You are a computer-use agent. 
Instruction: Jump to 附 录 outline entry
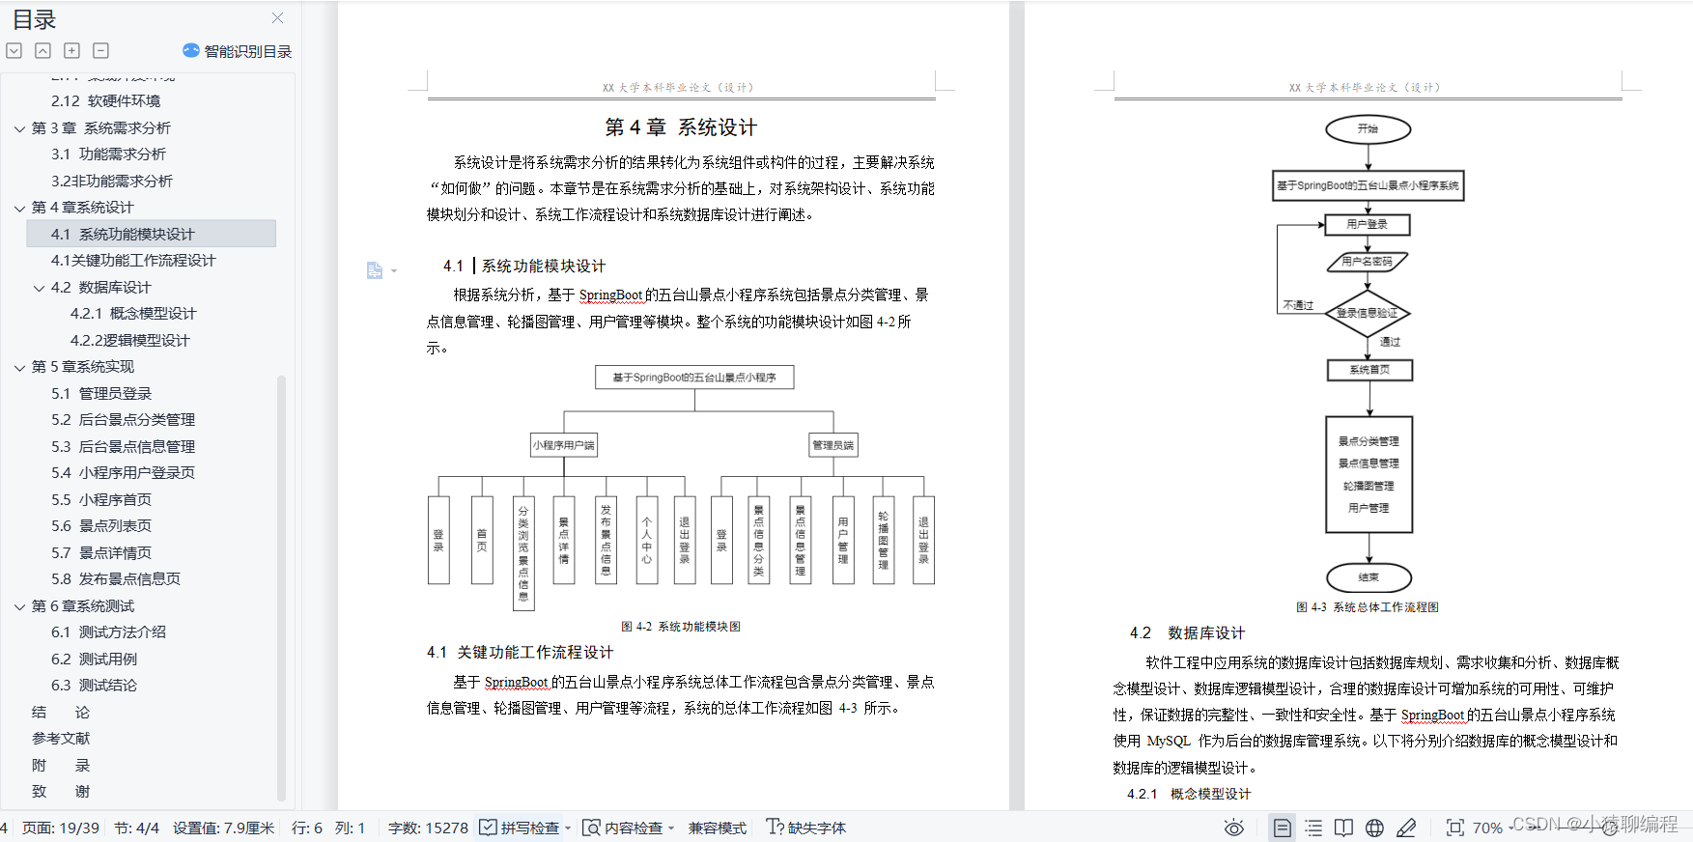[x=60, y=766]
